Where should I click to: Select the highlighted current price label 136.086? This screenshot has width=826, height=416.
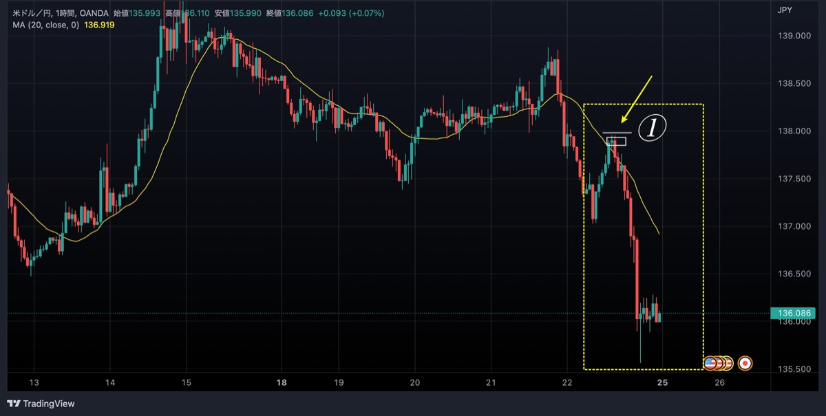(x=792, y=314)
